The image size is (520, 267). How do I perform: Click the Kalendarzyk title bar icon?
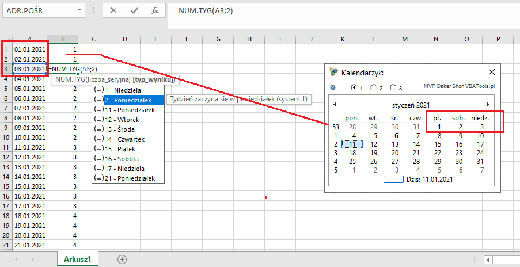(334, 72)
